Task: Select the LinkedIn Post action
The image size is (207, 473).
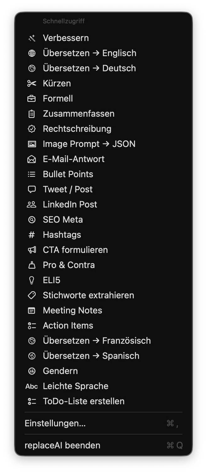Action: (70, 204)
